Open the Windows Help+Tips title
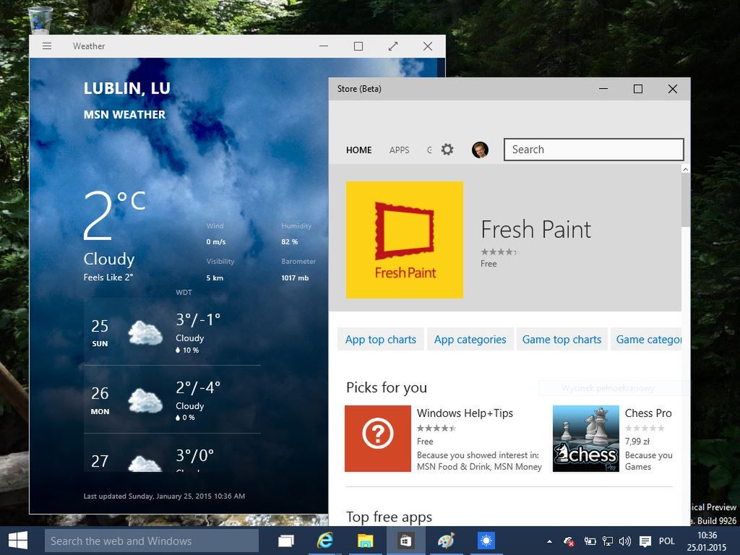Screen dimensions: 740x555 465,413
